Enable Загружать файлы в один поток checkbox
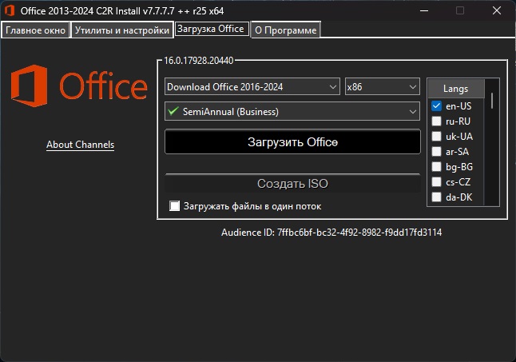This screenshot has height=362, width=516. coord(174,206)
